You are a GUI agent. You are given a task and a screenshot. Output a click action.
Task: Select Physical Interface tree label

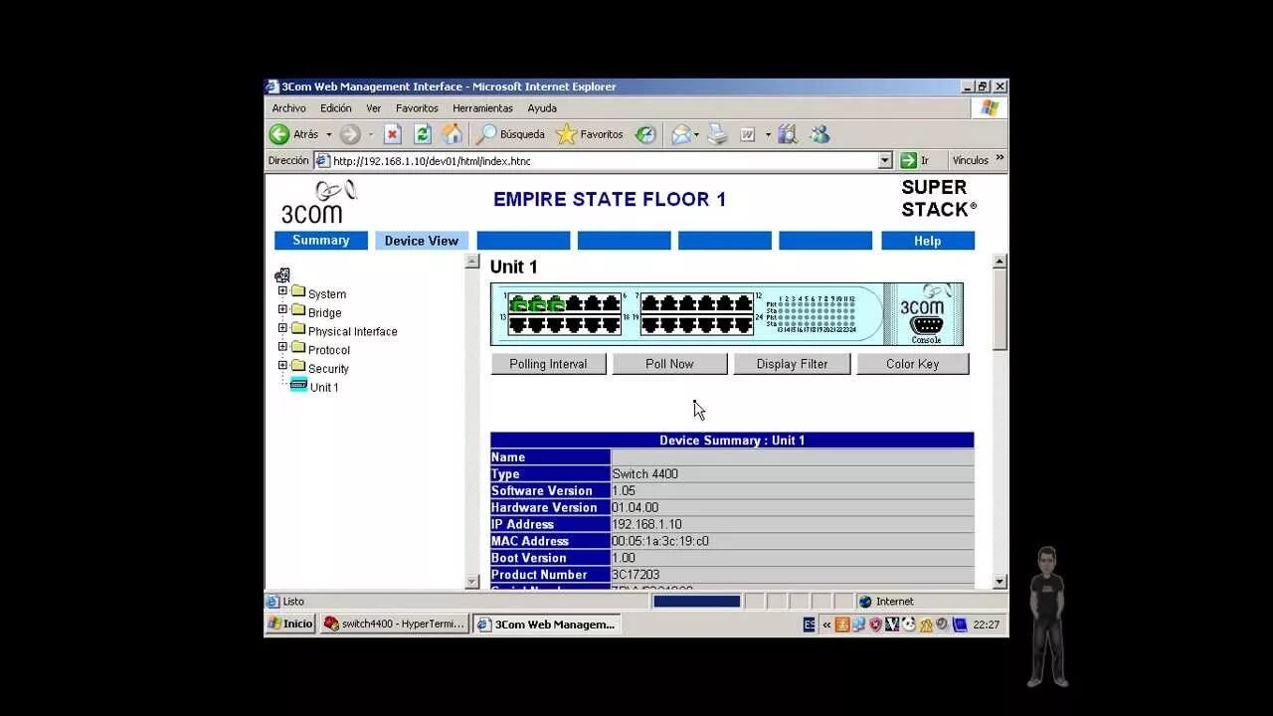[x=353, y=331]
